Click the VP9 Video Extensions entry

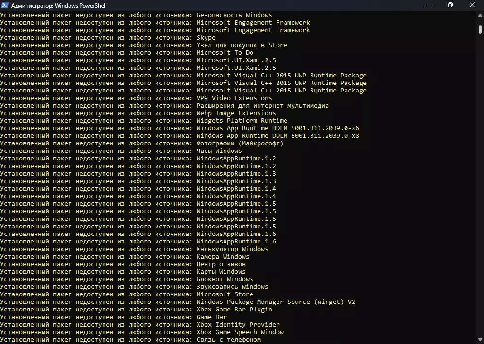pyautogui.click(x=234, y=98)
